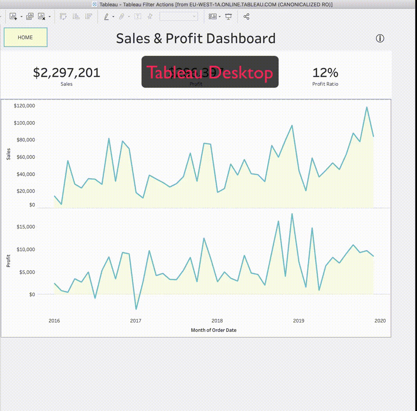Click the Show/Hide Cards icon

click(212, 16)
